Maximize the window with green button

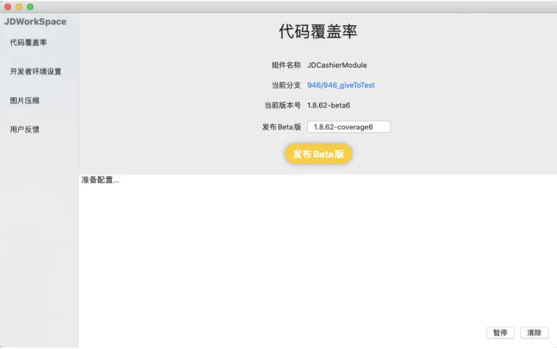pyautogui.click(x=30, y=7)
